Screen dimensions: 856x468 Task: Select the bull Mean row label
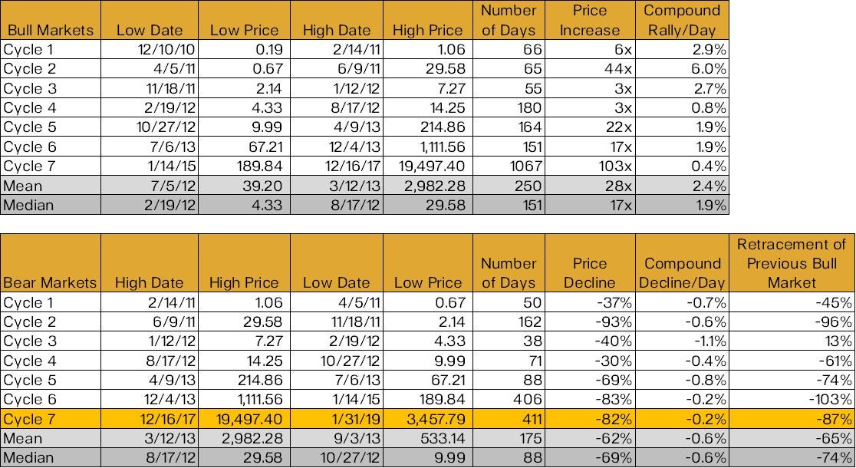[51, 186]
